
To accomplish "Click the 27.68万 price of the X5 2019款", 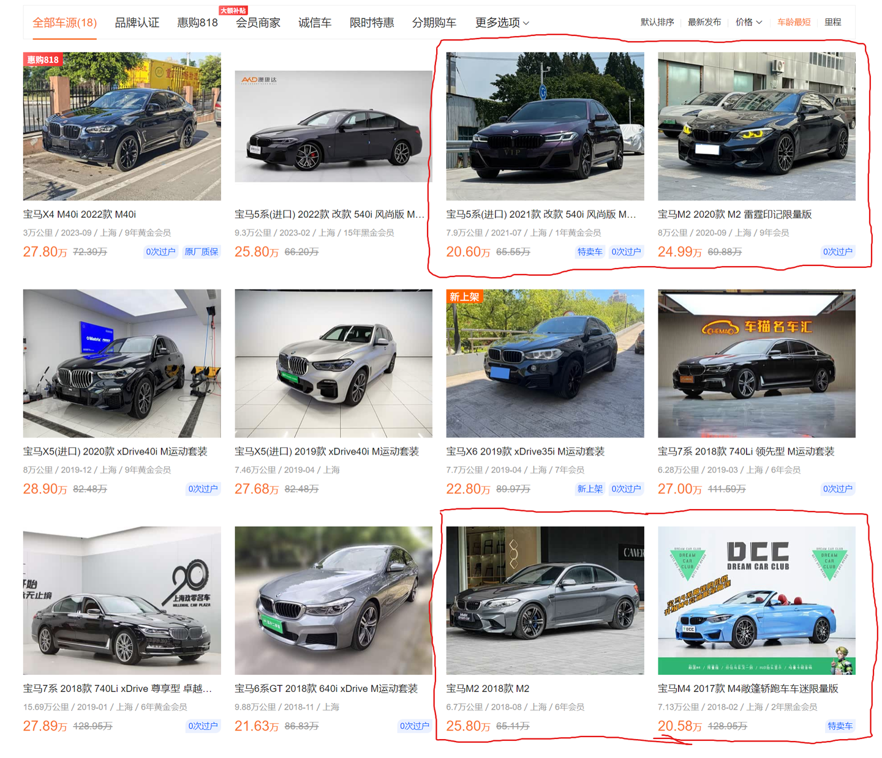I will pyautogui.click(x=257, y=489).
